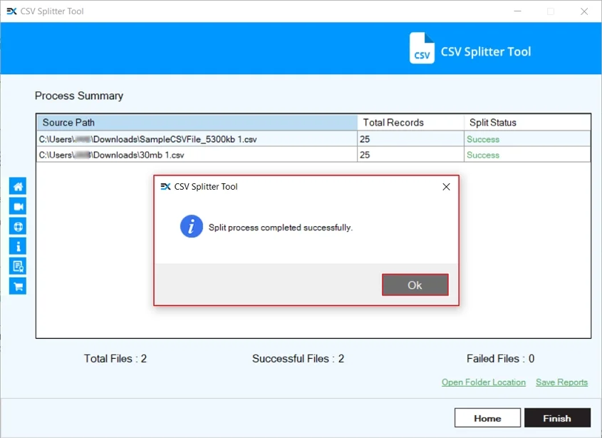Click the Finish button
Screen dimensions: 602x438
pyautogui.click(x=557, y=418)
